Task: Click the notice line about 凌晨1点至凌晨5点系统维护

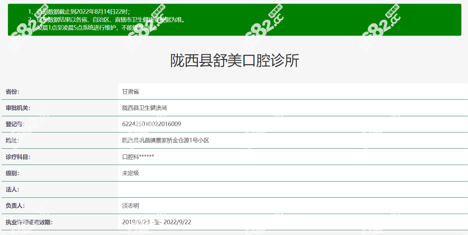Action: 93,28
